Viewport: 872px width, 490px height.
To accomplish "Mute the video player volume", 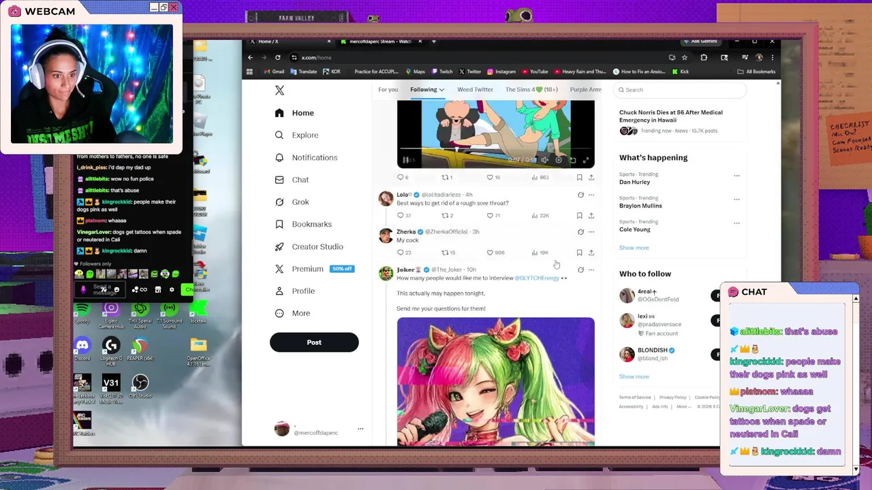I will [x=544, y=160].
